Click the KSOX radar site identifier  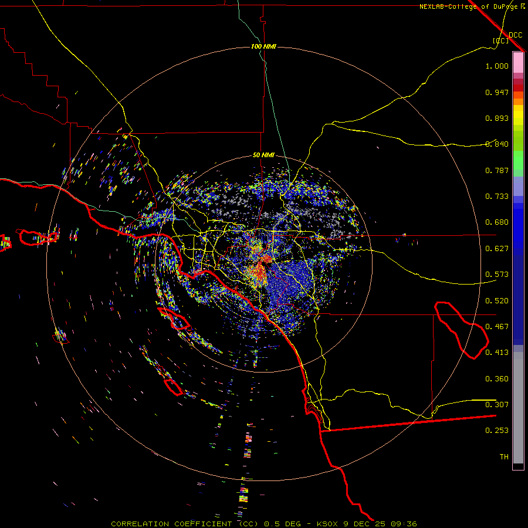(329, 524)
